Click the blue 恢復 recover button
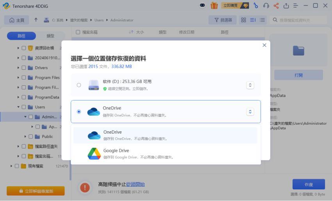 pos(309,184)
